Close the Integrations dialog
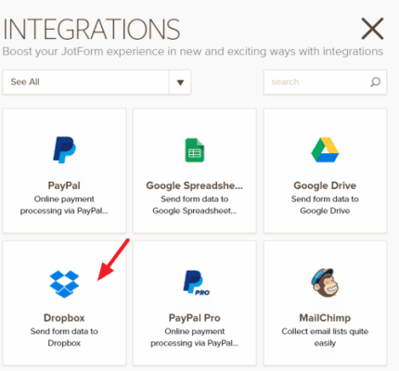This screenshot has width=399, height=371. [372, 29]
